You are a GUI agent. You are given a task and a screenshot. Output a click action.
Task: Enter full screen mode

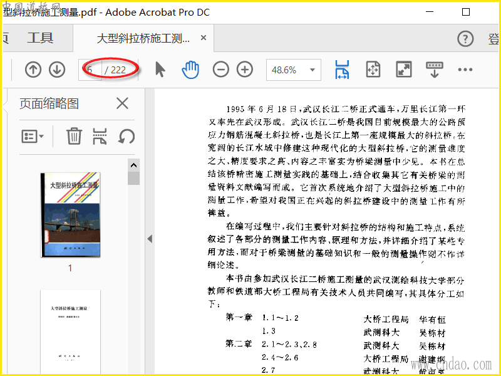pyautogui.click(x=404, y=70)
